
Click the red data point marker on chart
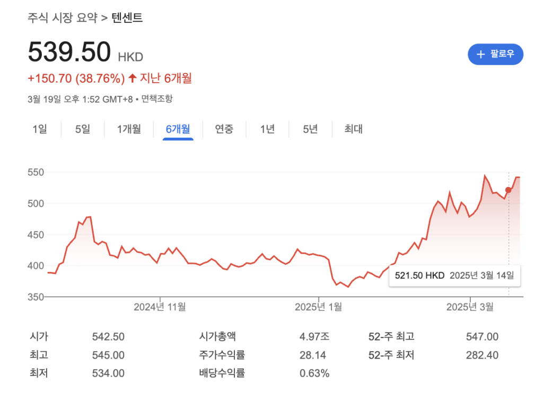[x=509, y=190]
